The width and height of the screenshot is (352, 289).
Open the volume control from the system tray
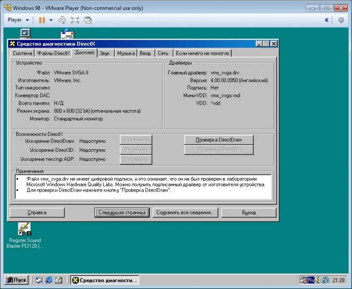[x=317, y=280]
